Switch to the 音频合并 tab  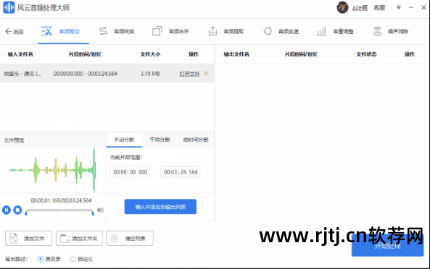171,31
